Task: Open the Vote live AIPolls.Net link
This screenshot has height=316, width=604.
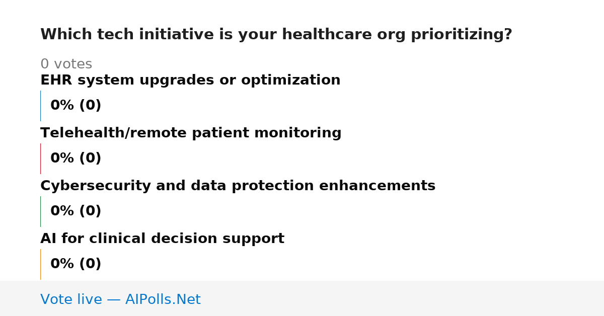Action: click(120, 299)
